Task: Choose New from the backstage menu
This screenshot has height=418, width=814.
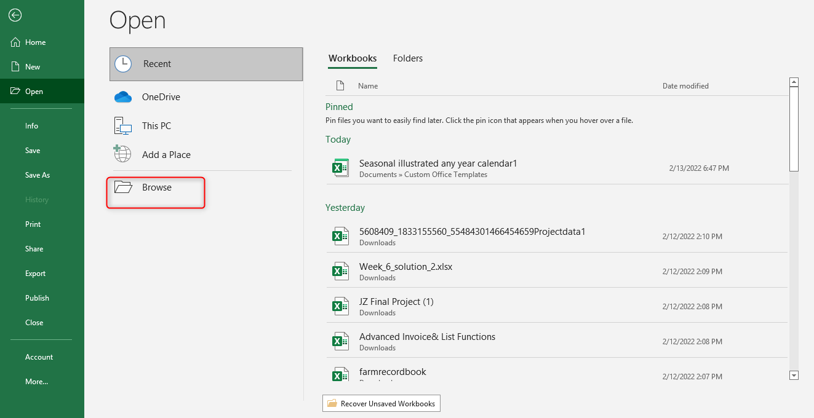Action: pyautogui.click(x=33, y=67)
